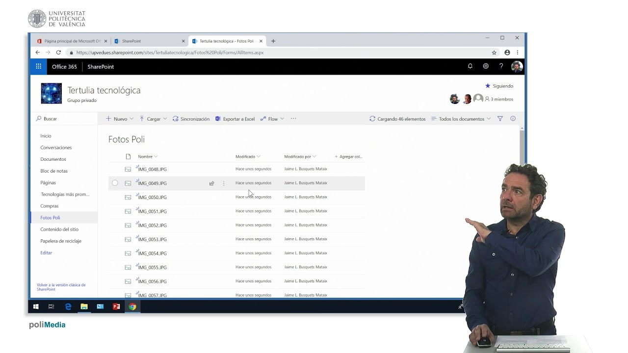Open Bloc de notas in the navigation
Viewport: 628px width, 353px height.
(x=54, y=171)
